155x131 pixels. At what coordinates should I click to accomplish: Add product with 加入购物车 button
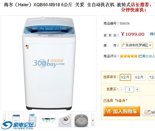click(122, 111)
